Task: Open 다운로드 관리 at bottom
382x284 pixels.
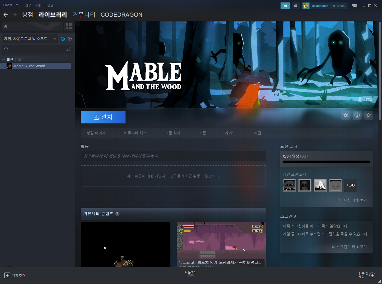Action: pos(191,274)
